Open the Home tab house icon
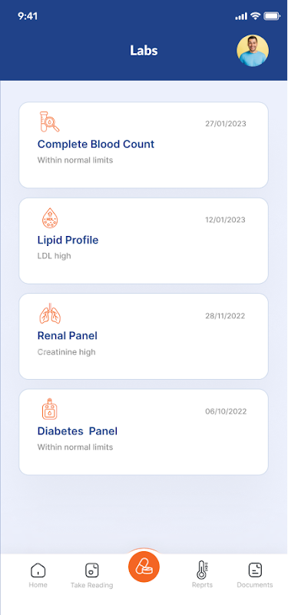This screenshot has width=288, height=615. (x=38, y=570)
